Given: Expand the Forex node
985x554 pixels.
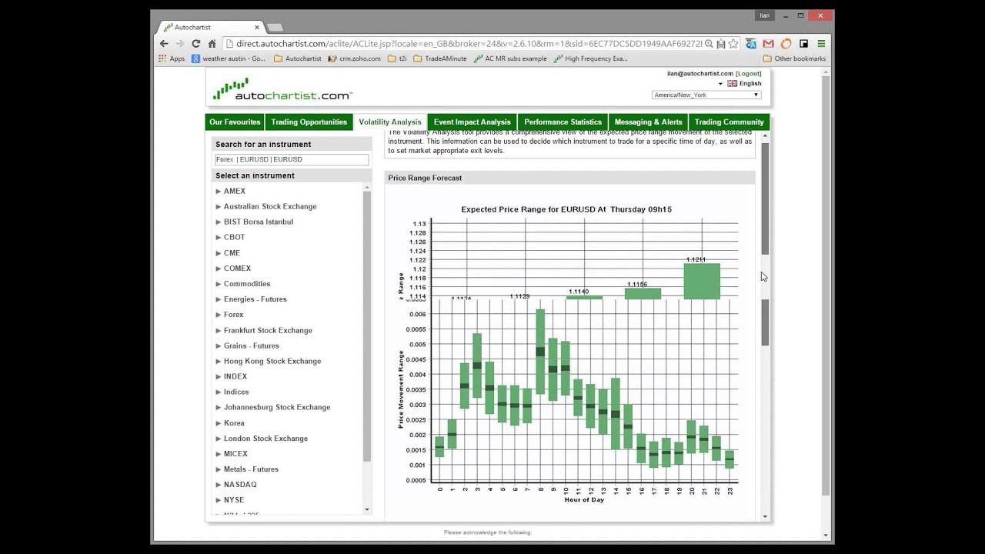Looking at the screenshot, I should pos(219,314).
